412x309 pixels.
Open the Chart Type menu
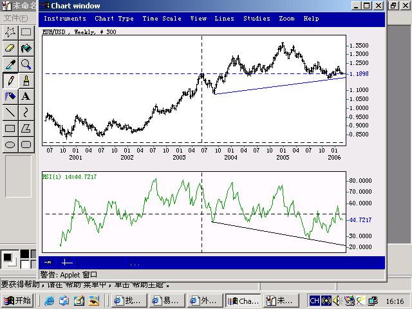(115, 19)
